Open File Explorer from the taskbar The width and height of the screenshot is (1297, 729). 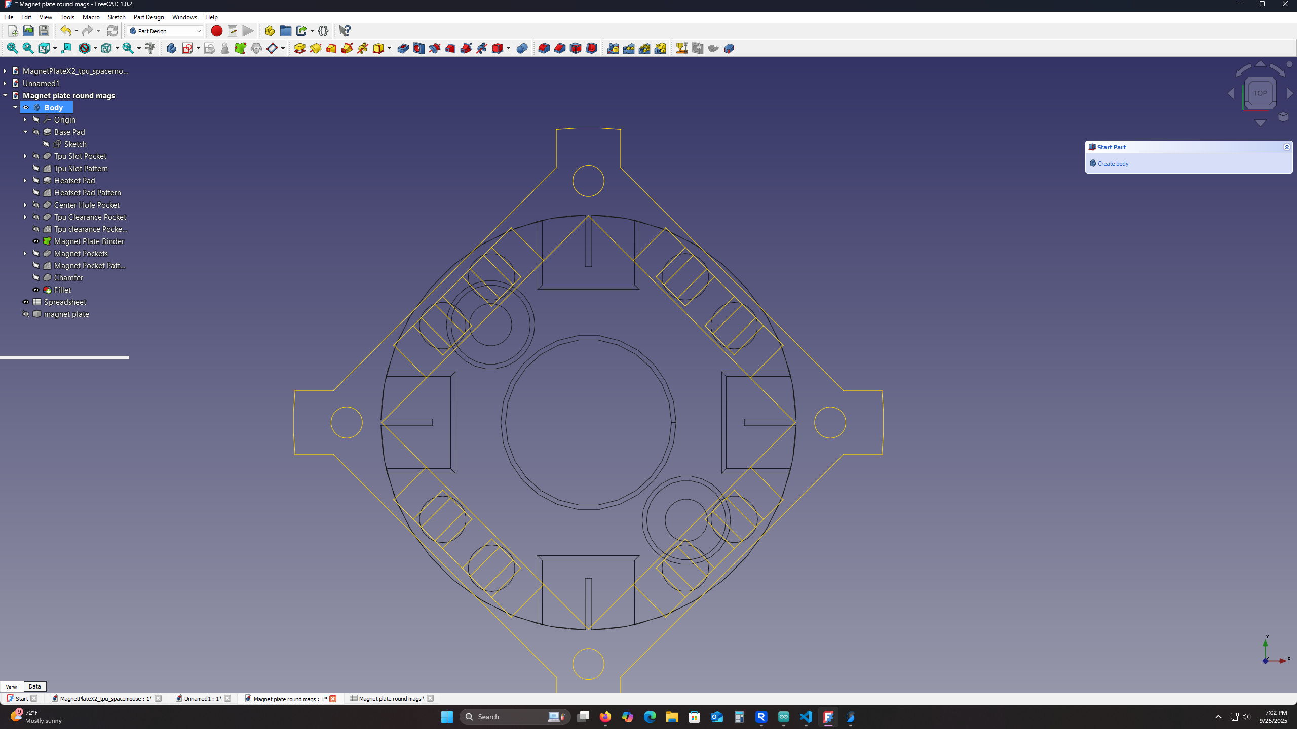coord(672,717)
